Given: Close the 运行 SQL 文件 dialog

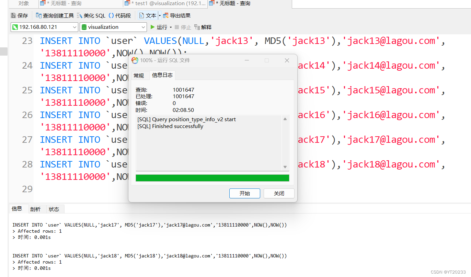Looking at the screenshot, I should click(287, 60).
